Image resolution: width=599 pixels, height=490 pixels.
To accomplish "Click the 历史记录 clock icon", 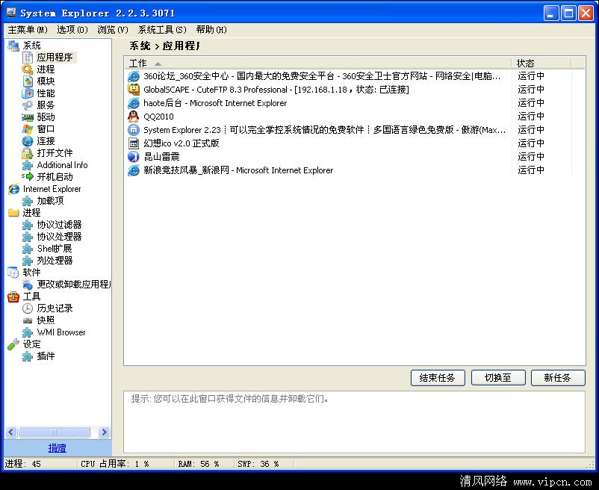I will 28,308.
